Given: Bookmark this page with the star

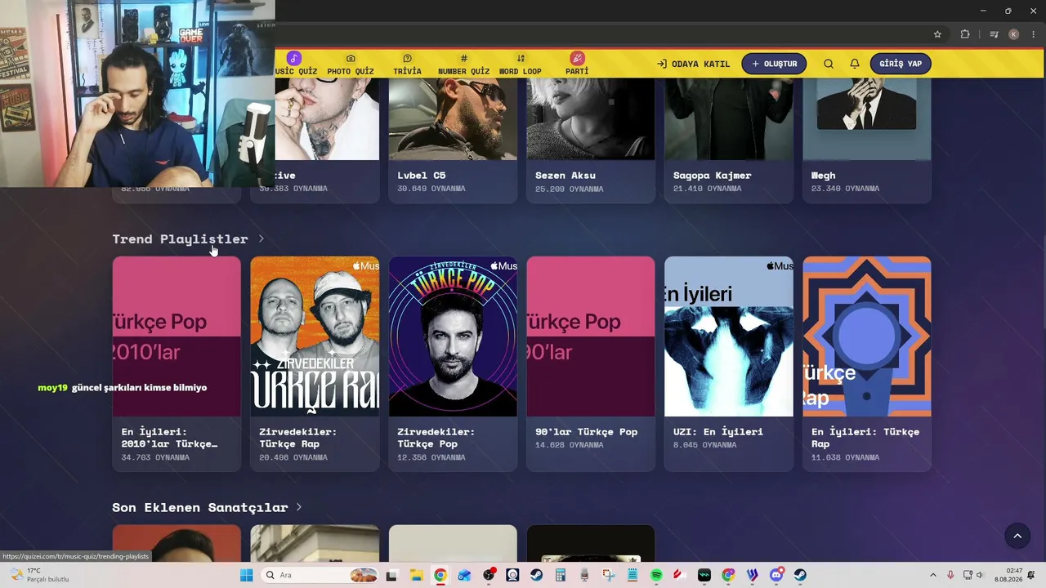Looking at the screenshot, I should [x=937, y=34].
